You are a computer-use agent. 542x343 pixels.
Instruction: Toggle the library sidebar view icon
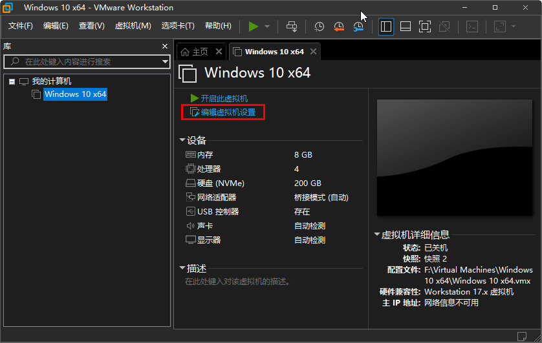(x=385, y=26)
